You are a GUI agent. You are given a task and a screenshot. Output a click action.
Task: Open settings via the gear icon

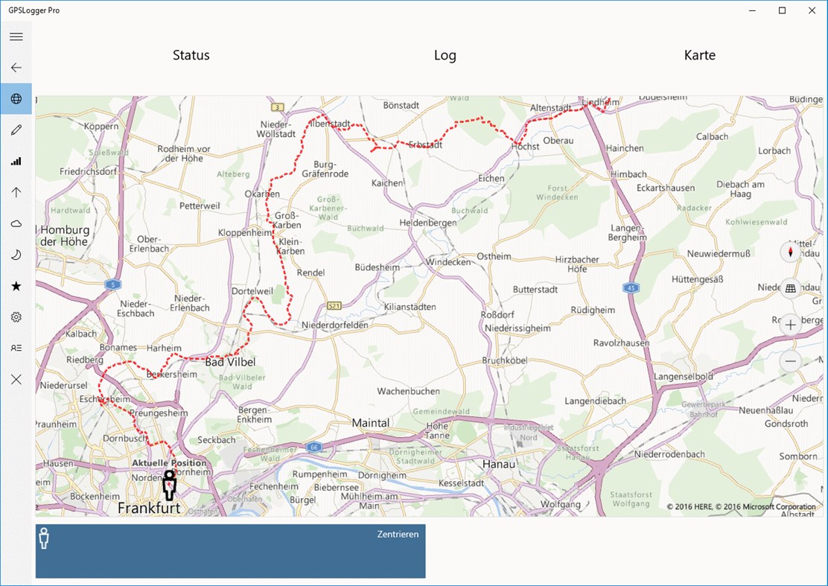pos(16,317)
